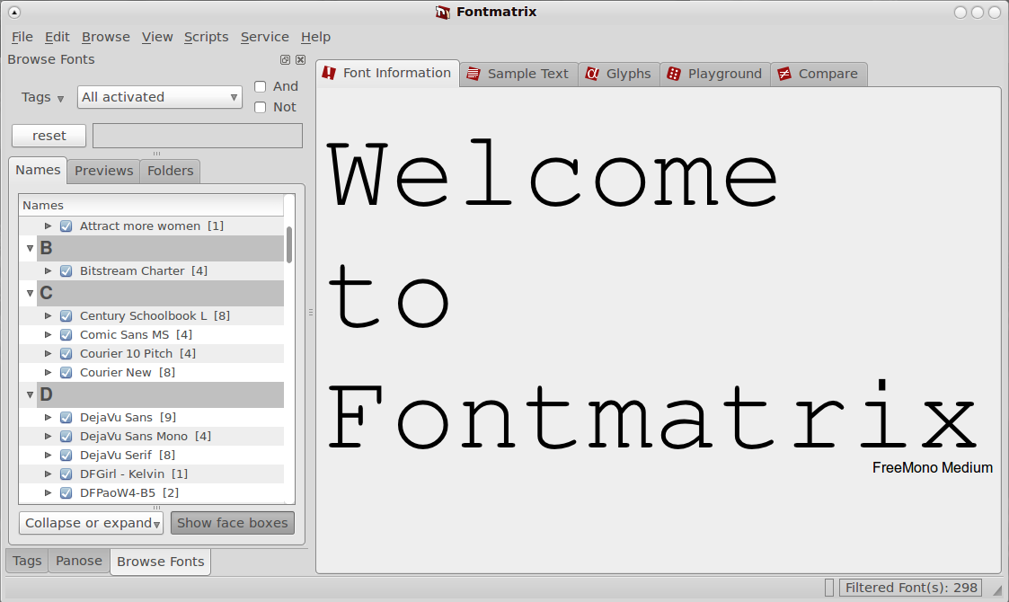1009x602 pixels.
Task: Uncheck DejaVu Serif checkbox
Action: click(66, 456)
